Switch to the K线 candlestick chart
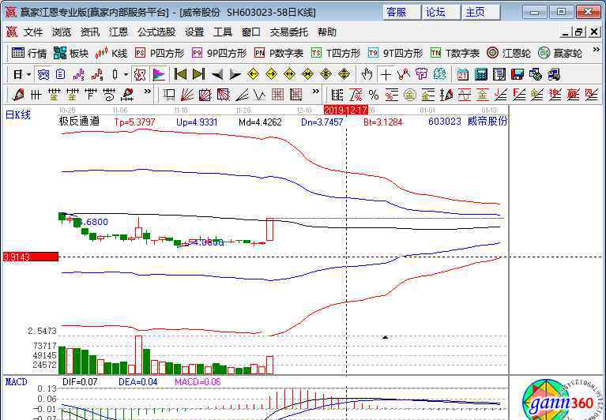The width and height of the screenshot is (606, 420). point(111,53)
